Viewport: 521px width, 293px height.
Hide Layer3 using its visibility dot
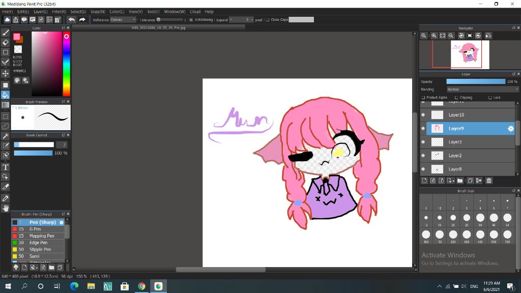pyautogui.click(x=423, y=142)
